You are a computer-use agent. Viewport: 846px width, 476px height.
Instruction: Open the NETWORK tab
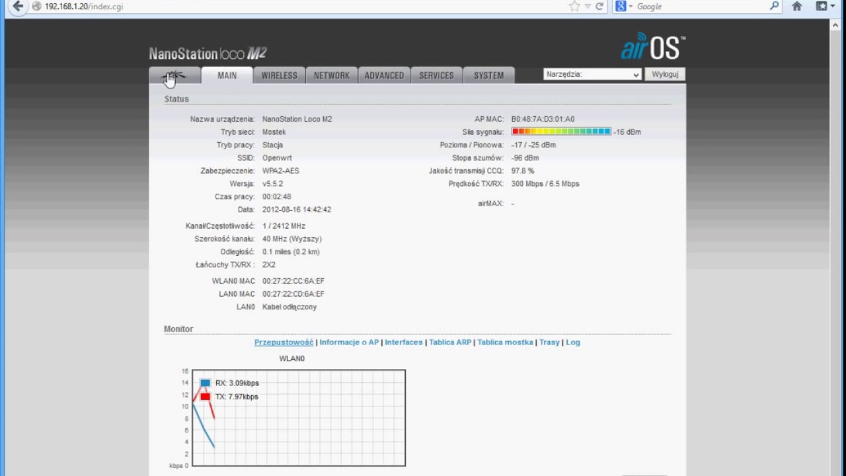tap(331, 75)
